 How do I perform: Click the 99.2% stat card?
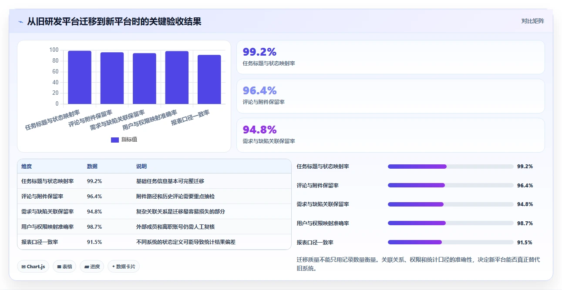(390, 57)
